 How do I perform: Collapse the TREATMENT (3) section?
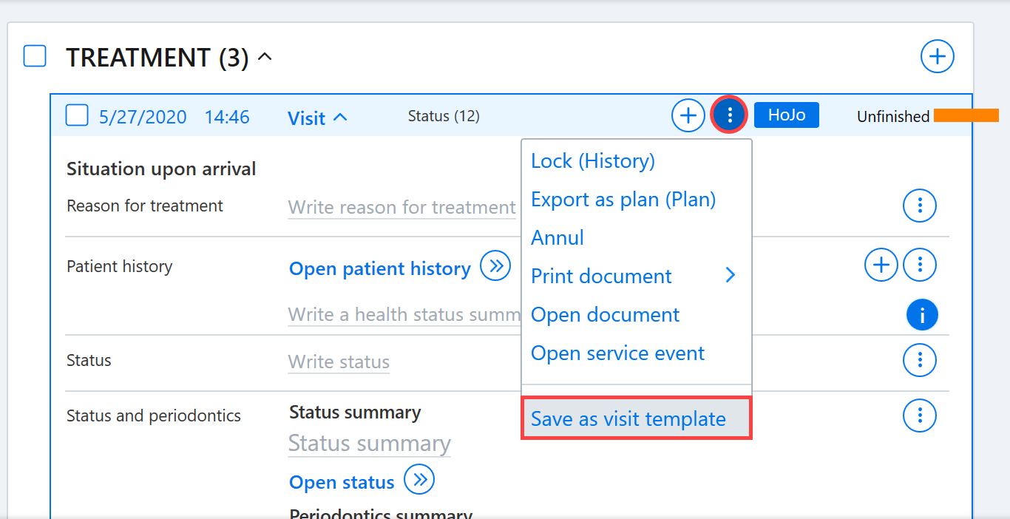pyautogui.click(x=265, y=57)
